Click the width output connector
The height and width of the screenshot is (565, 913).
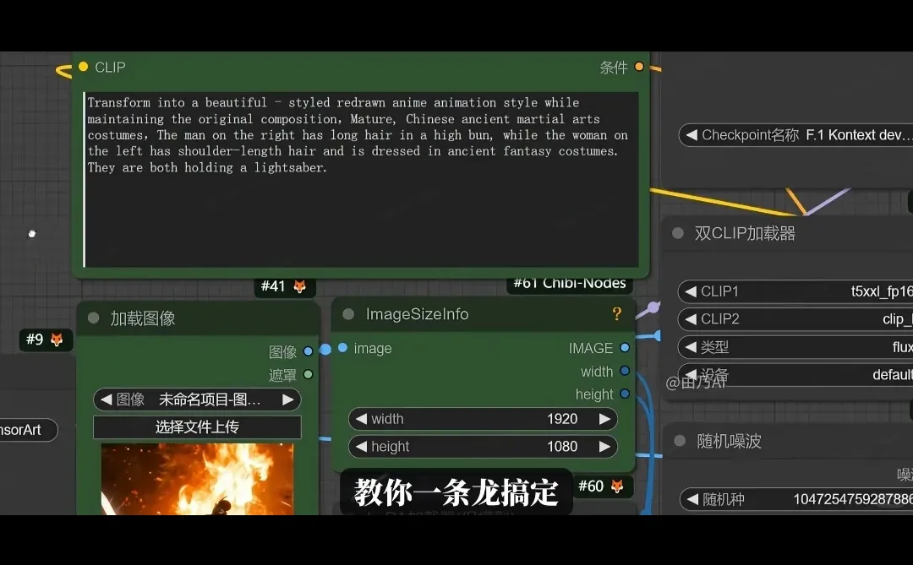click(x=625, y=372)
